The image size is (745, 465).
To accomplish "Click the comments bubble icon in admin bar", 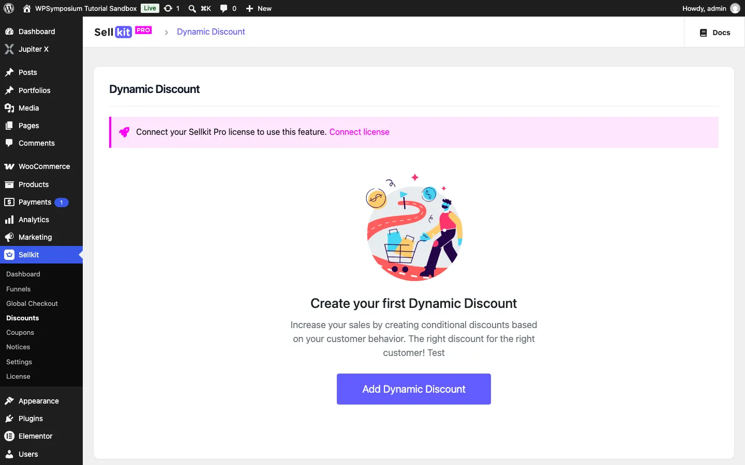I will coord(224,8).
